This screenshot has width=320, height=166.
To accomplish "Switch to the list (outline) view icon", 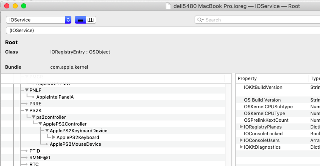I will tap(80, 20).
